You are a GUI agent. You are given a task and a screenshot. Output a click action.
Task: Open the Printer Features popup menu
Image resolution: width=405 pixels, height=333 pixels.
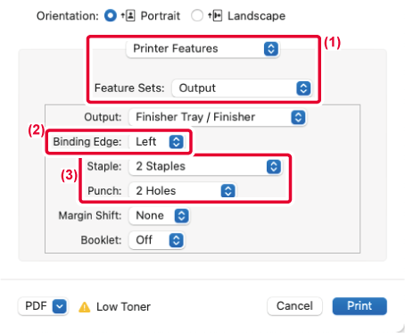[x=202, y=49]
